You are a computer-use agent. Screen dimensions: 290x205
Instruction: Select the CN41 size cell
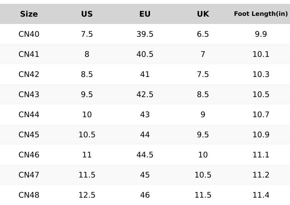pos(29,54)
